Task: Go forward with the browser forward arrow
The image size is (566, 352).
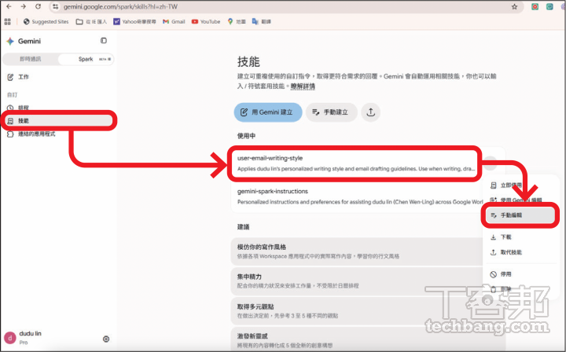Action: [24, 6]
